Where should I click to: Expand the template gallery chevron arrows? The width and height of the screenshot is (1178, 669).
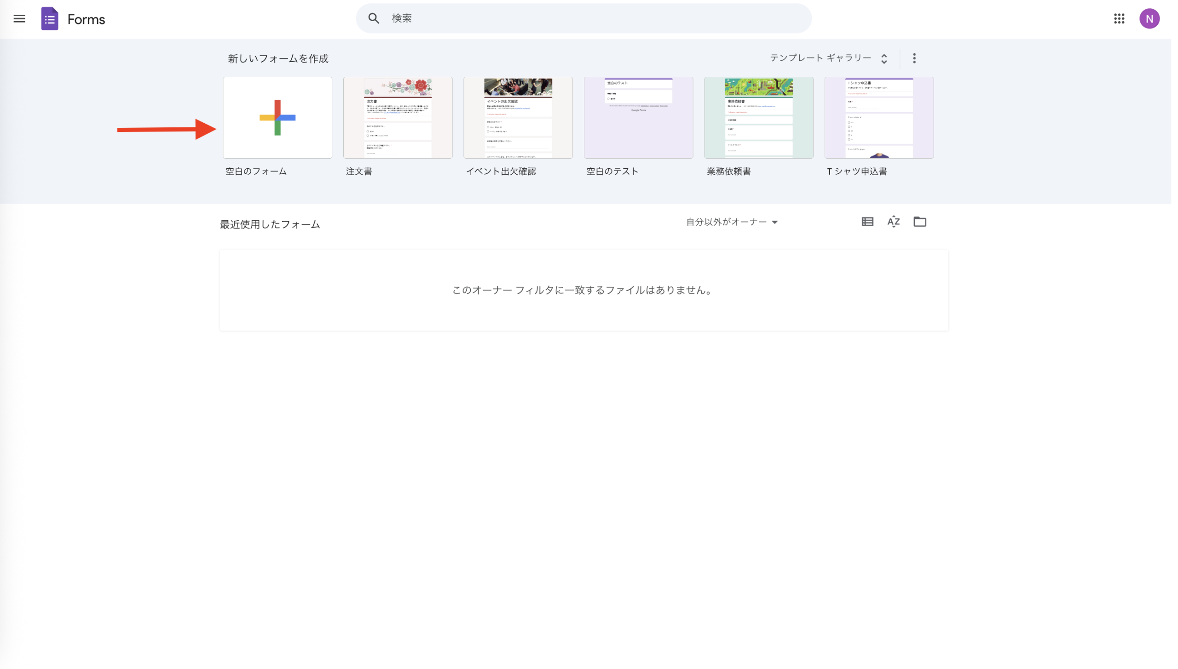click(884, 58)
